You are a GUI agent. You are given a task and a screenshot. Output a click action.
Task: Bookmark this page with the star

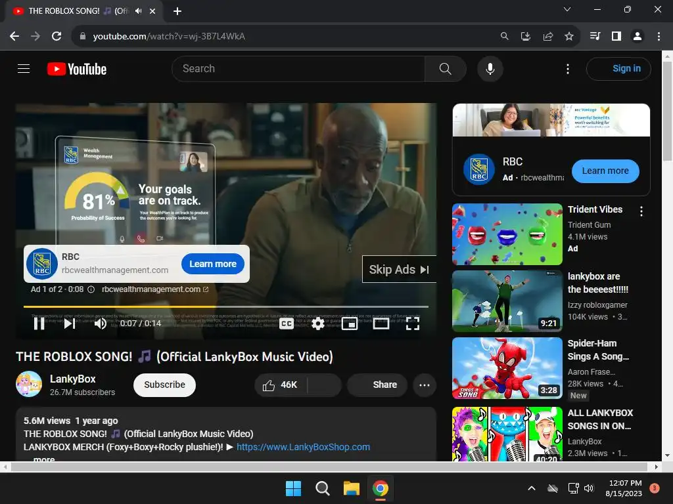[x=569, y=37]
